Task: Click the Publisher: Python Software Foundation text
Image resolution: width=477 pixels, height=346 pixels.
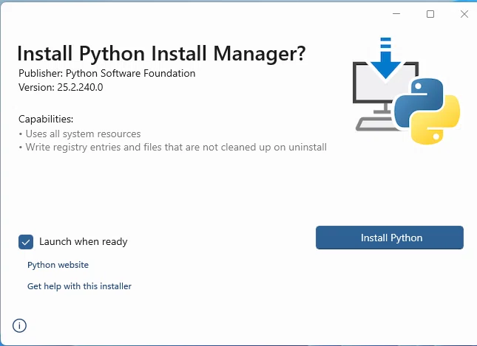Action: click(106, 74)
